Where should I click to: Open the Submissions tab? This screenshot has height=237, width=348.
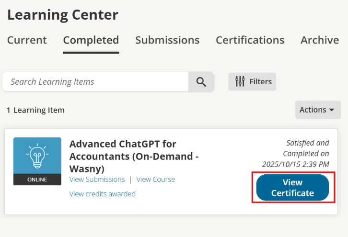(x=167, y=40)
